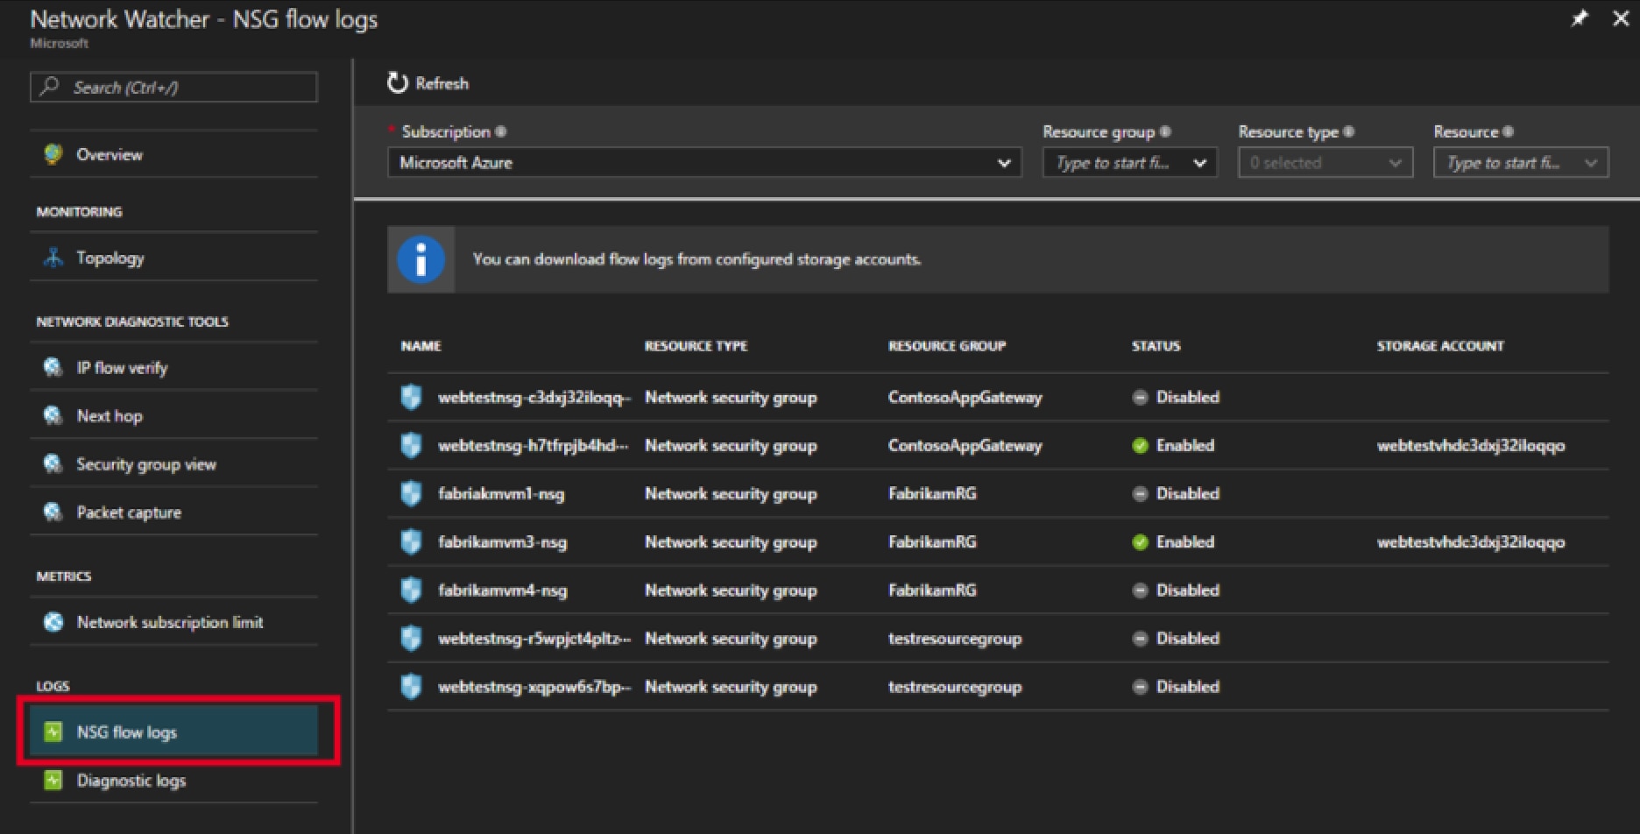Pin the Network Watcher blade
The width and height of the screenshot is (1640, 834).
(1579, 19)
